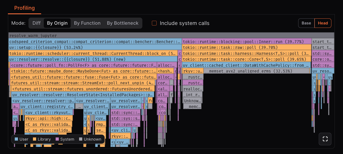Image resolution: width=343 pixels, height=154 pixels.
Task: Select the futures_util Fuse<Fut> frame
Action: [x=83, y=77]
